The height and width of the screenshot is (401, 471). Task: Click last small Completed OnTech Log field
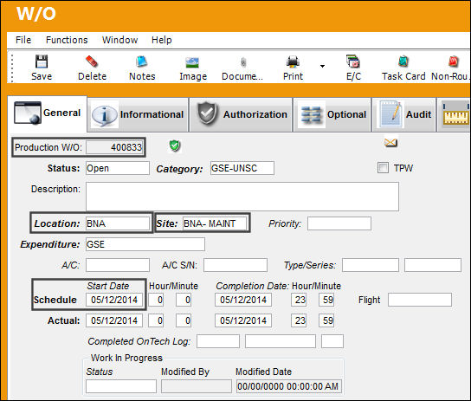pos(332,341)
